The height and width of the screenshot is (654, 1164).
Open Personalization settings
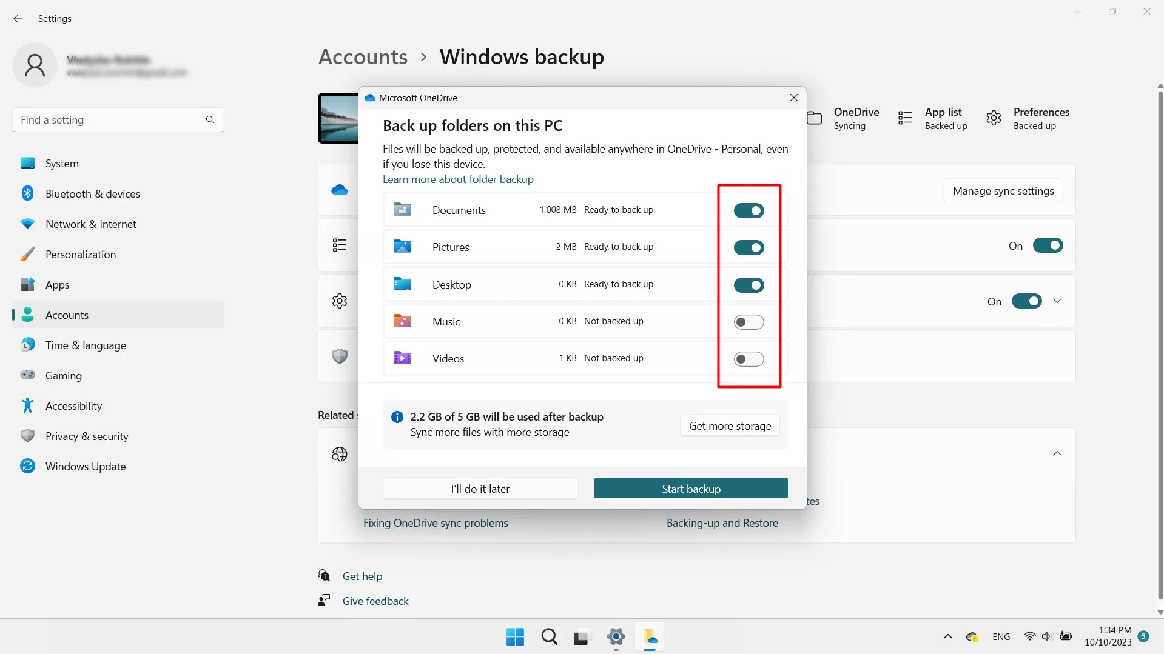[118, 255]
